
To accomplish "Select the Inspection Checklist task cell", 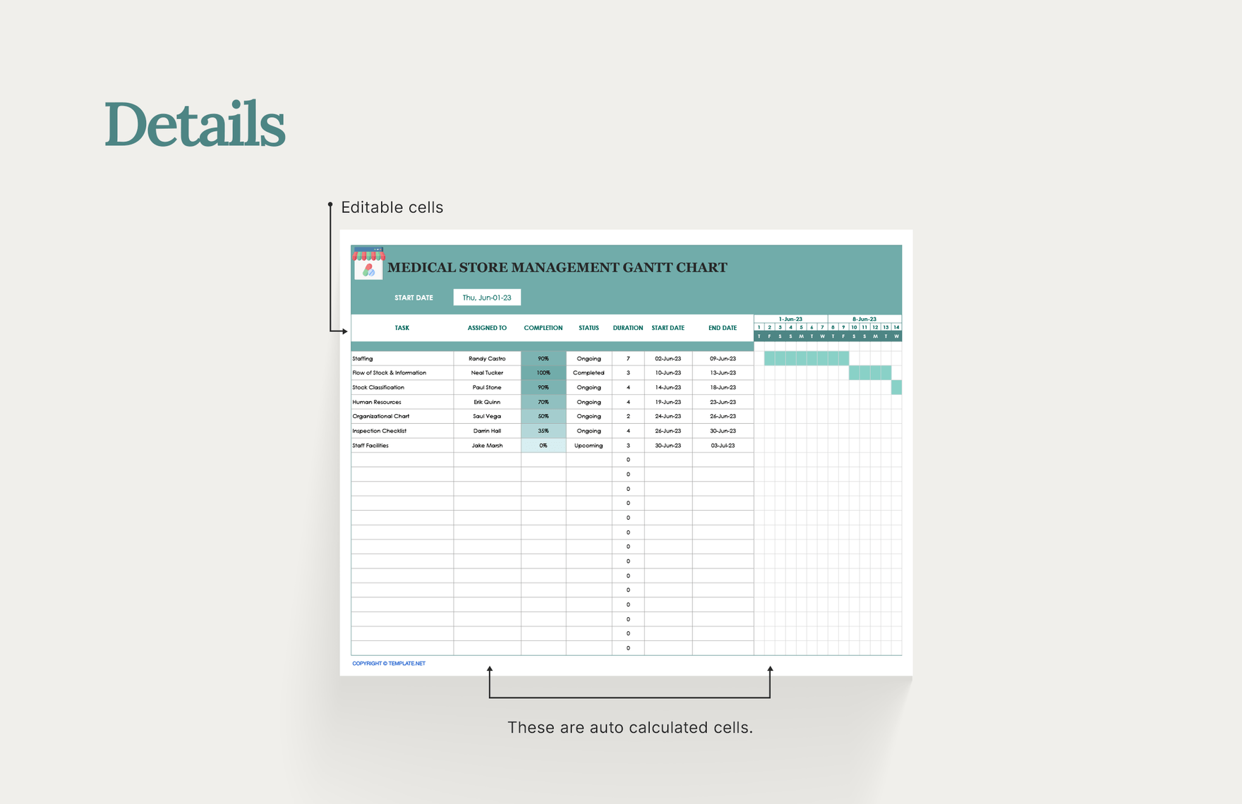I will pyautogui.click(x=402, y=431).
